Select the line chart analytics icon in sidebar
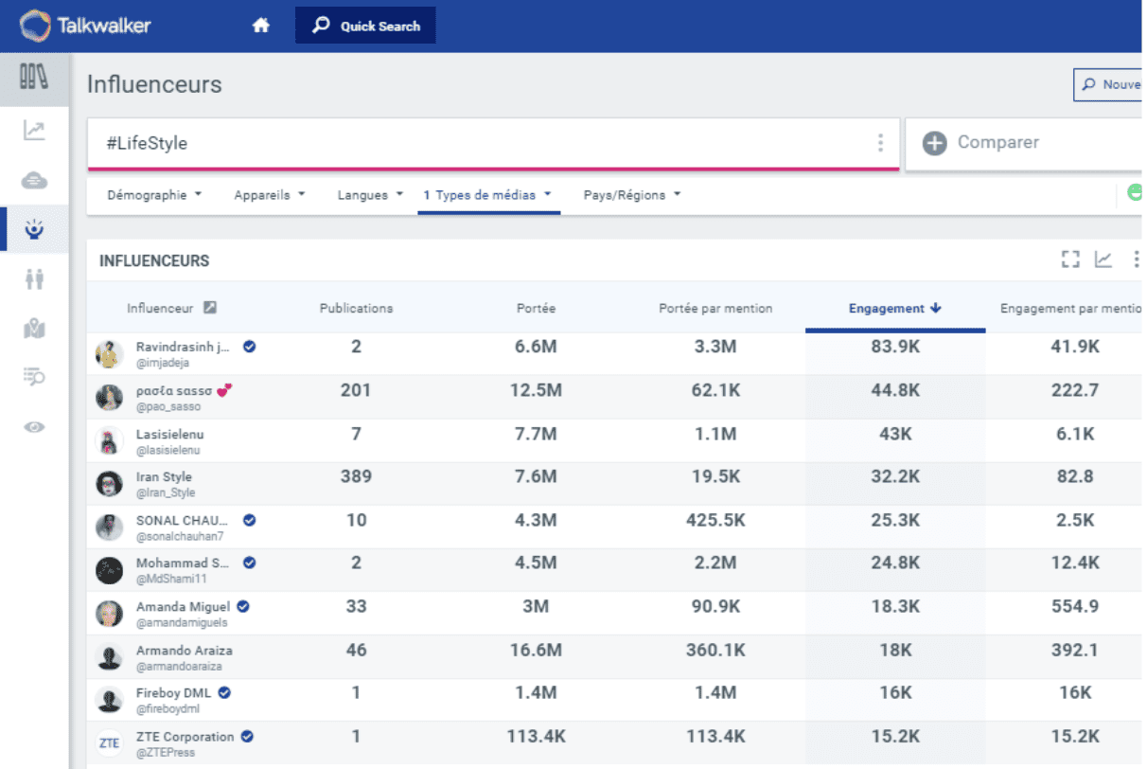Viewport: 1147px width, 769px height. pos(34,131)
